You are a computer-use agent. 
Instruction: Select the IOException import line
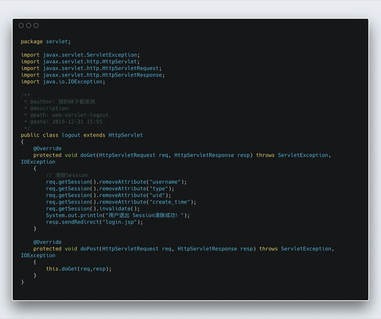click(63, 81)
